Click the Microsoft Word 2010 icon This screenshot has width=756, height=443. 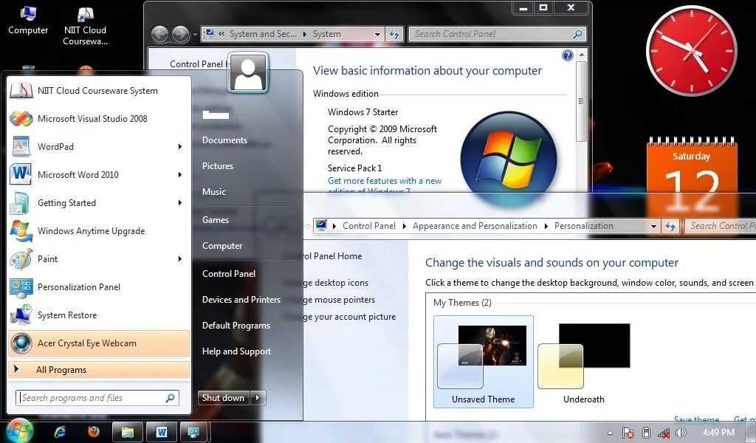[x=21, y=174]
